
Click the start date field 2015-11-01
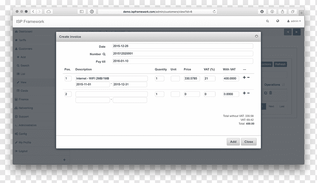93,84
